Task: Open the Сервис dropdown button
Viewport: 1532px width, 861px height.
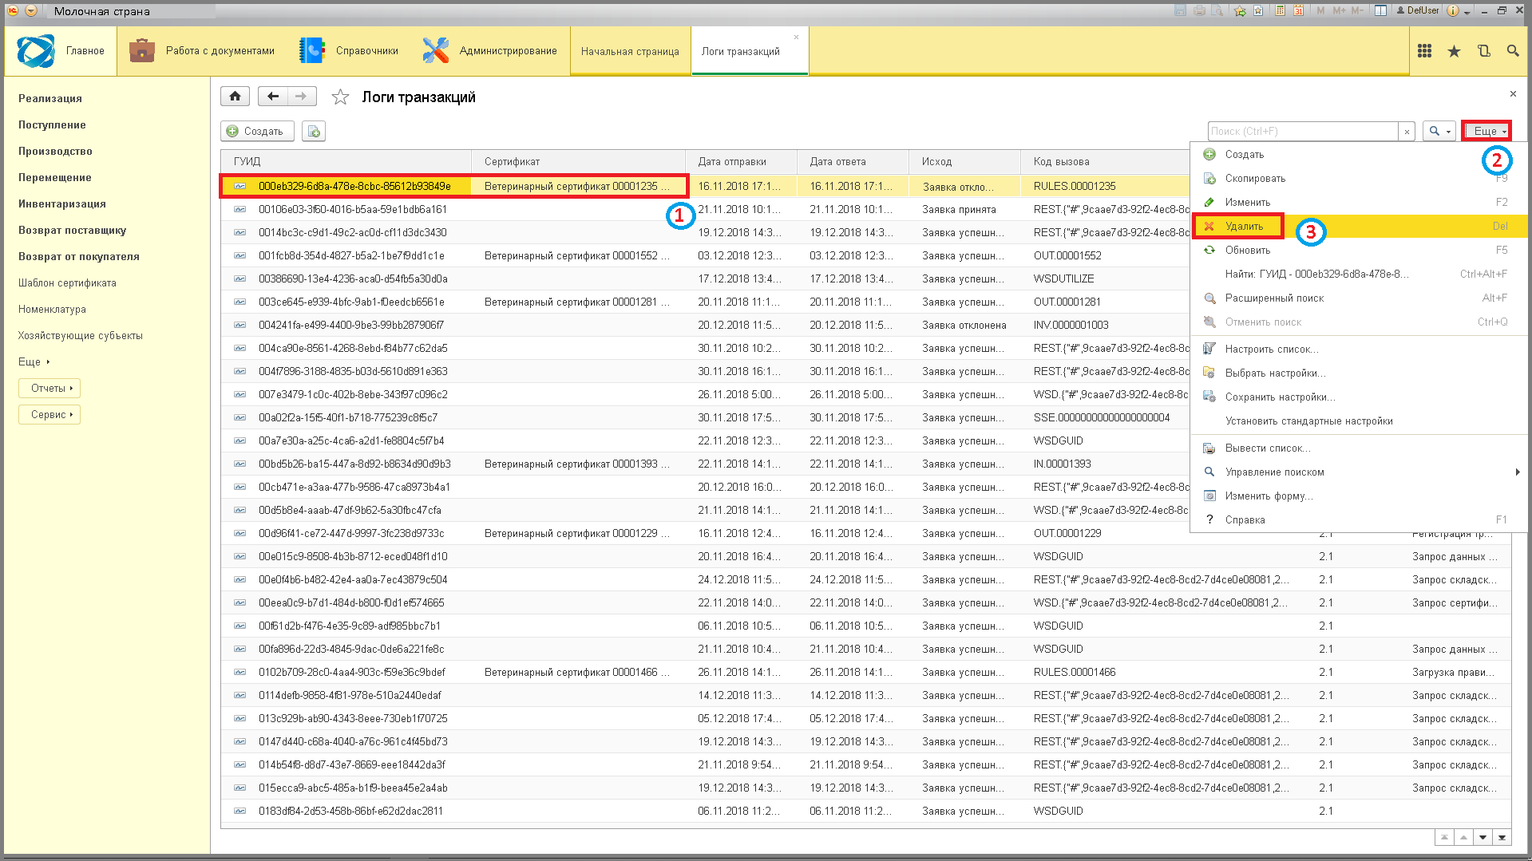Action: [x=49, y=415]
